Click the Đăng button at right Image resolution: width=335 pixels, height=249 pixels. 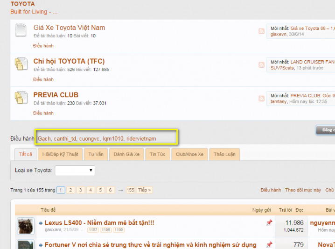pyautogui.click(x=326, y=130)
